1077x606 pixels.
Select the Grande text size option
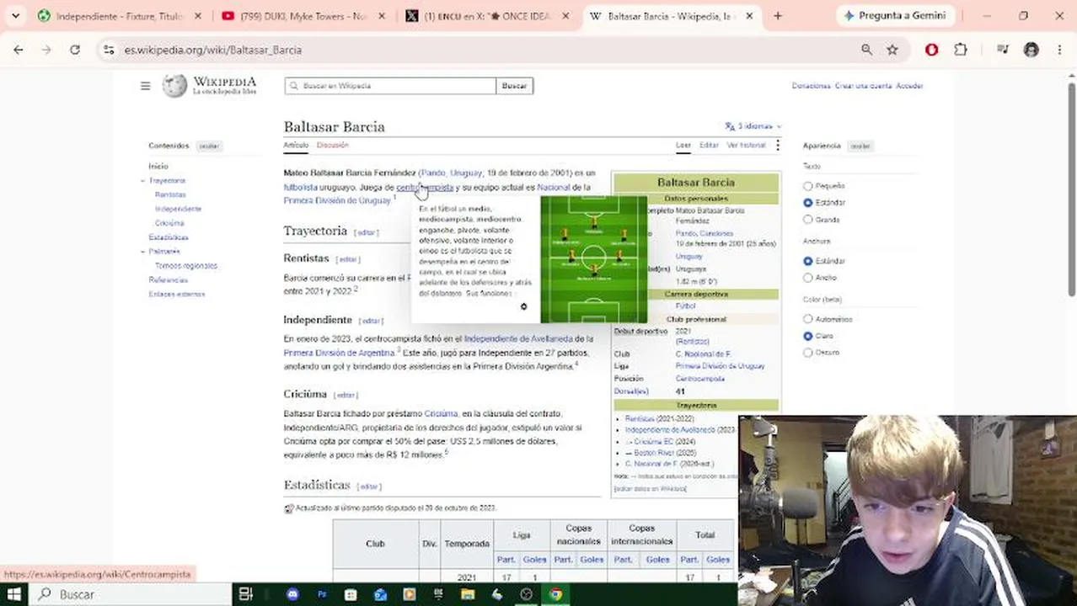pyautogui.click(x=808, y=220)
